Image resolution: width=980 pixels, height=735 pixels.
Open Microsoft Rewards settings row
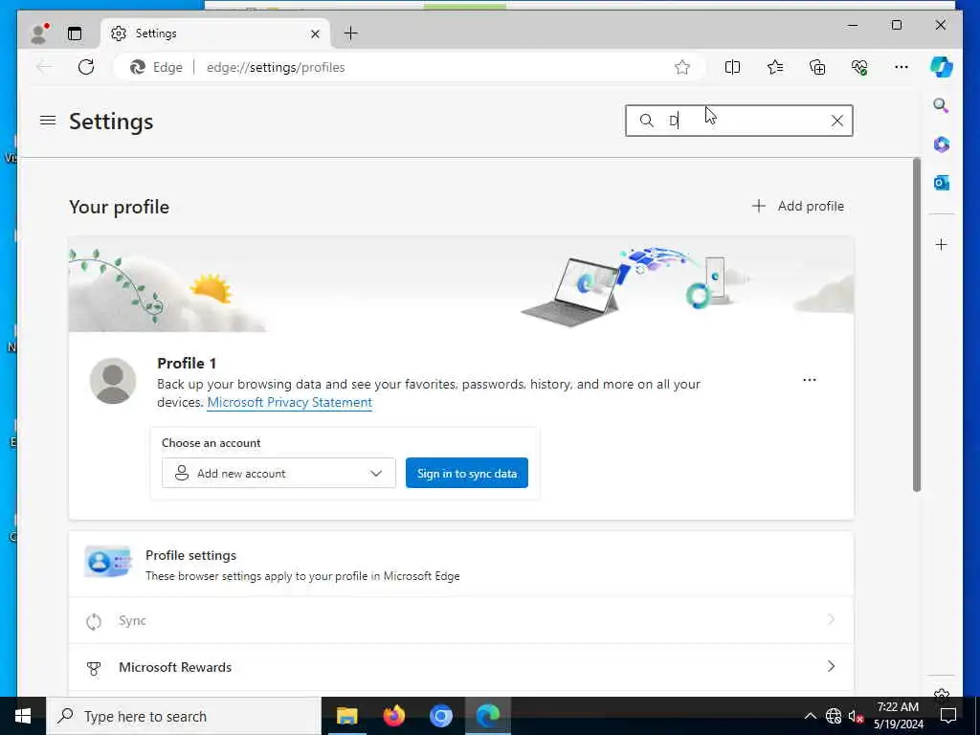[x=461, y=667]
